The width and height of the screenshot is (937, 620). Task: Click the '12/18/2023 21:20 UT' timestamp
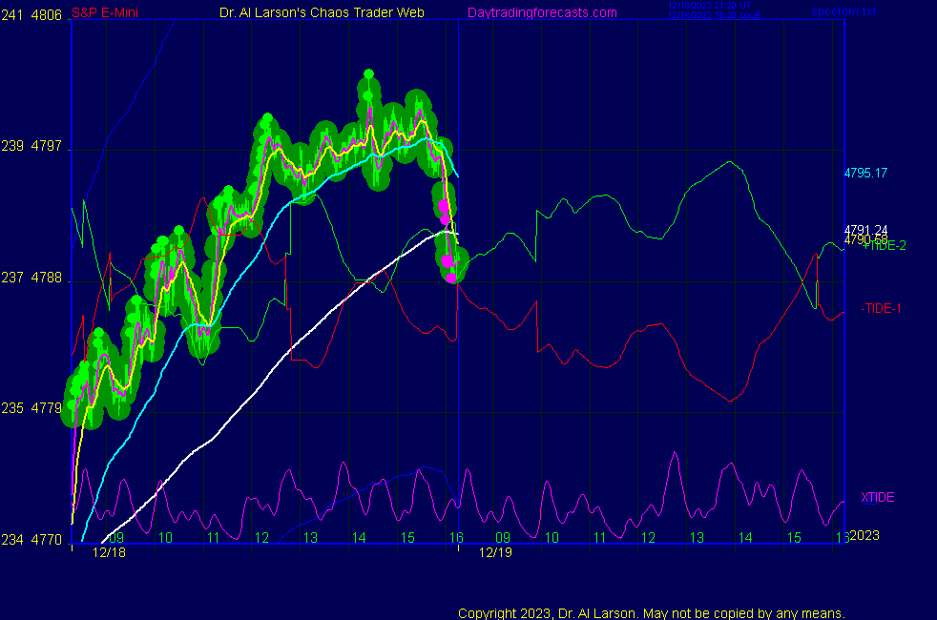[709, 6]
